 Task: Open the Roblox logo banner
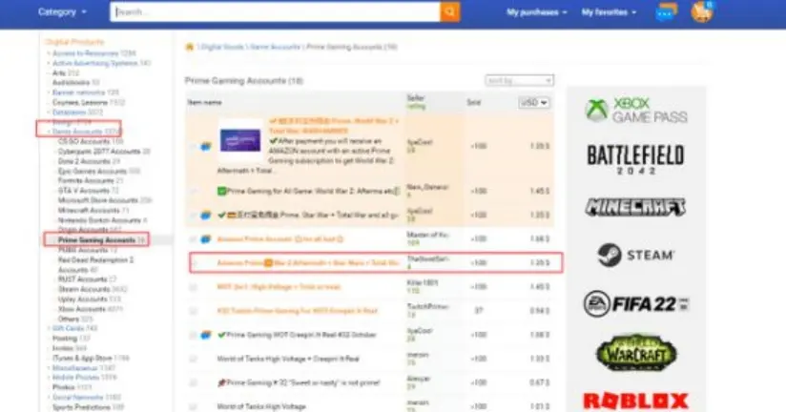635,401
